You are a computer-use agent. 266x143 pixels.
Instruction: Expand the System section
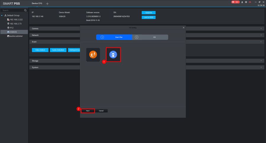tap(55, 67)
